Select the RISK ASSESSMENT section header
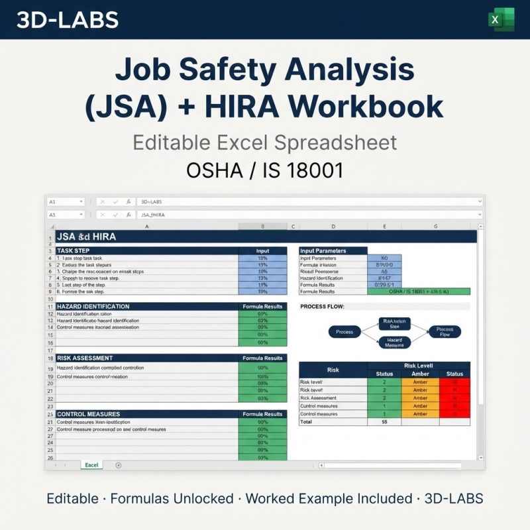530x530 pixels. tap(147, 358)
